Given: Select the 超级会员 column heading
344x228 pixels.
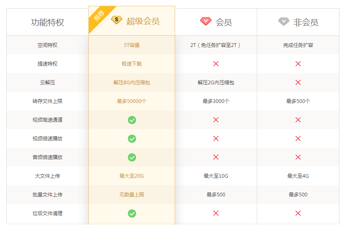Looking at the screenshot, I should [143, 21].
